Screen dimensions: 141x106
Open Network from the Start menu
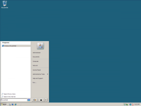click(x=35, y=65)
